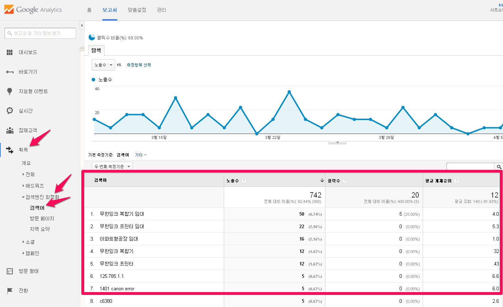Image resolution: width=503 pixels, height=307 pixels.
Task: Click the 지능형 이벤트 lightbulb icon
Action: click(10, 91)
